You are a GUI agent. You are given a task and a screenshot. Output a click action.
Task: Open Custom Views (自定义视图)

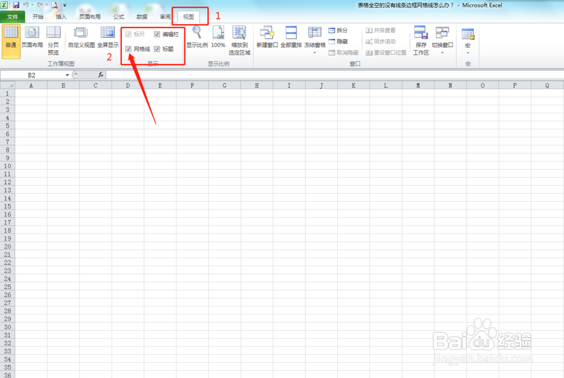click(x=81, y=37)
